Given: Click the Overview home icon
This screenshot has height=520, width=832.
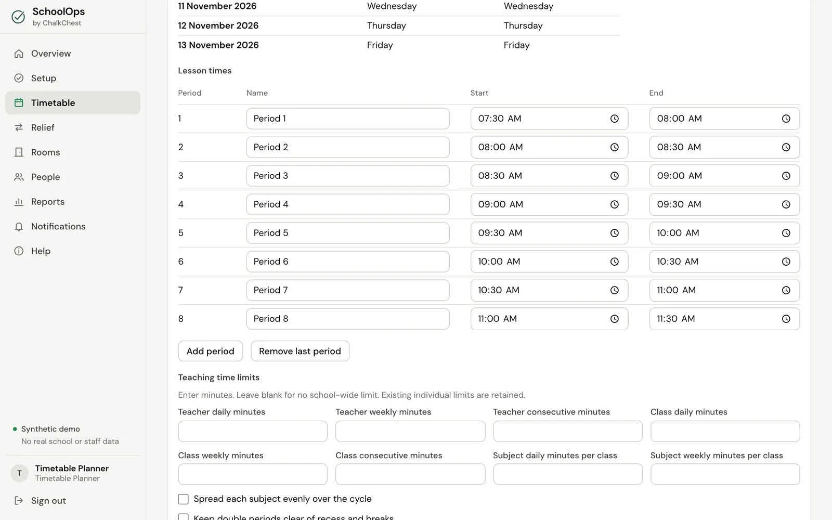Looking at the screenshot, I should coord(19,54).
